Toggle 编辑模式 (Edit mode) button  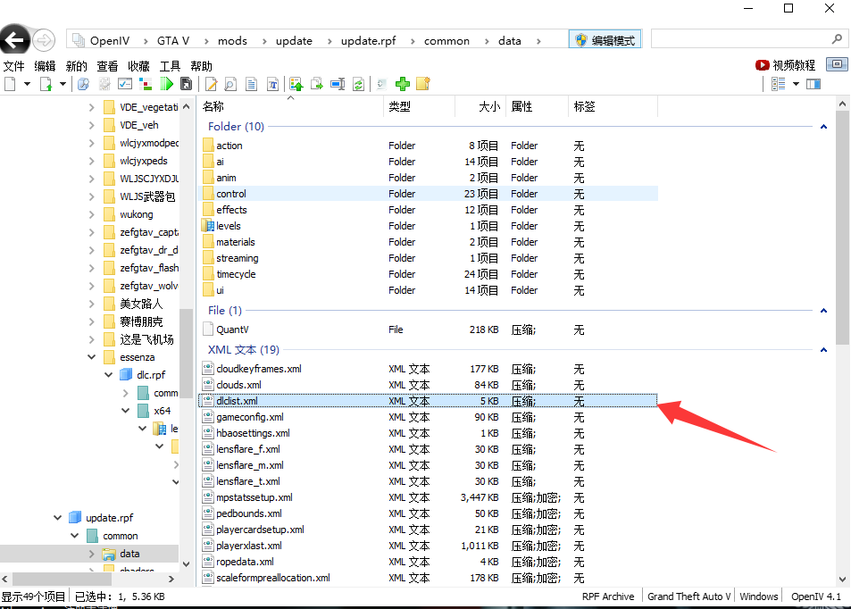point(605,39)
